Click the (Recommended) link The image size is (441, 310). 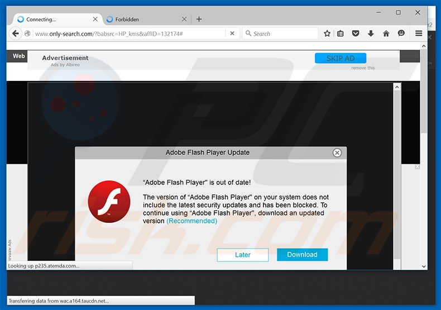coord(192,221)
